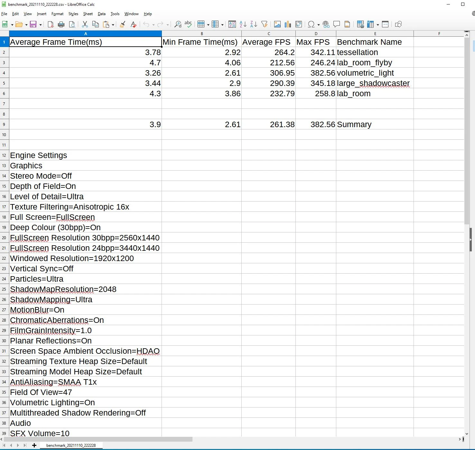
Task: Toggle Print Preview
Action: pos(72,24)
